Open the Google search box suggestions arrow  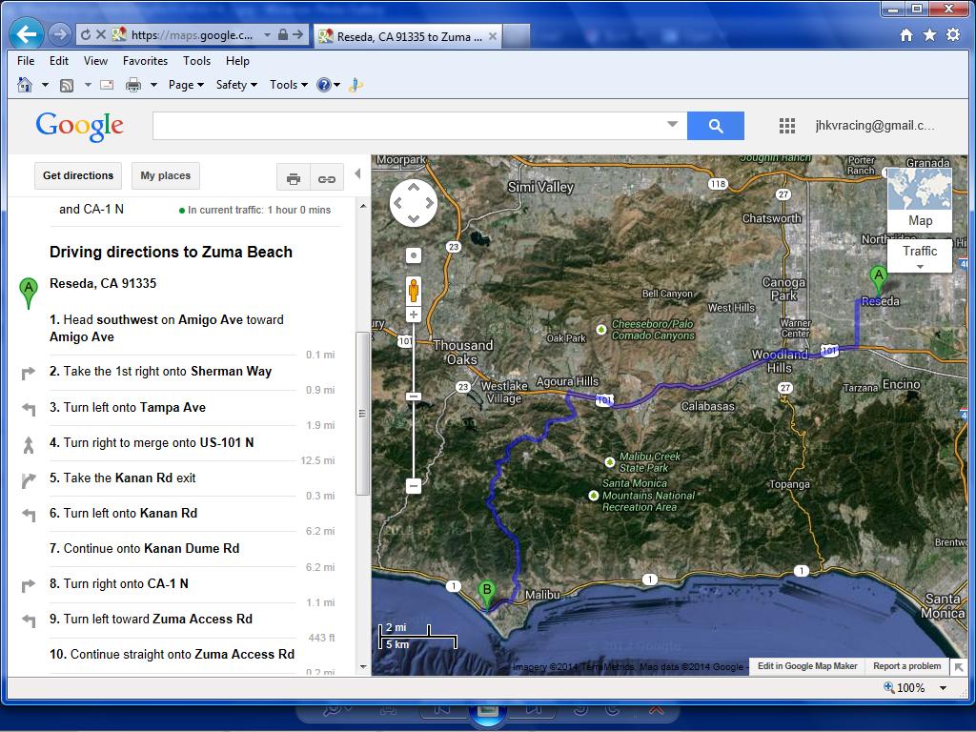tap(672, 124)
